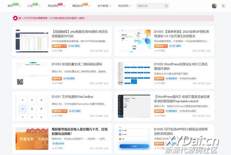Click the 热门源码 tag on SF授权系统 post
231x155 pixels.
[175, 46]
